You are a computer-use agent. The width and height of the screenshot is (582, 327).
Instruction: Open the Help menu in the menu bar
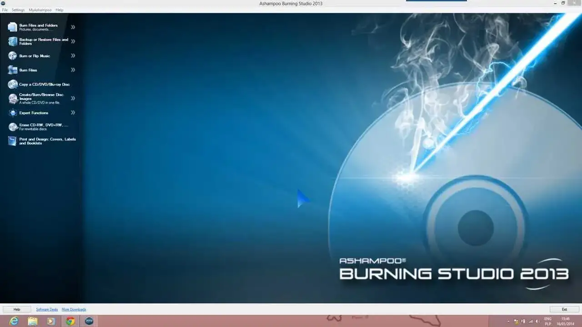coord(60,10)
